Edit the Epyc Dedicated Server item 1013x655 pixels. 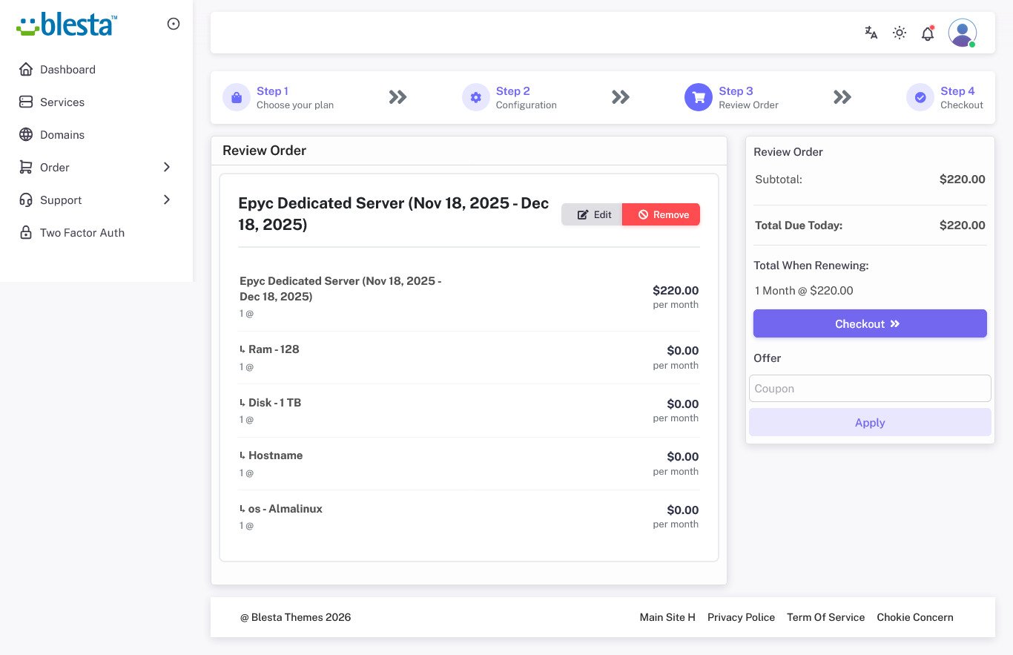click(x=593, y=214)
